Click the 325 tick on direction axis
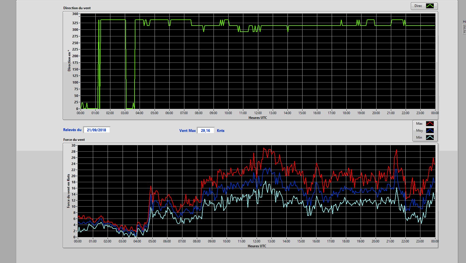The height and width of the screenshot is (263, 466). click(x=75, y=23)
